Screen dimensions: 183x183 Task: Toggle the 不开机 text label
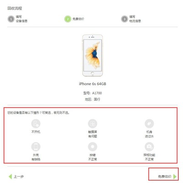pyautogui.click(x=36, y=132)
